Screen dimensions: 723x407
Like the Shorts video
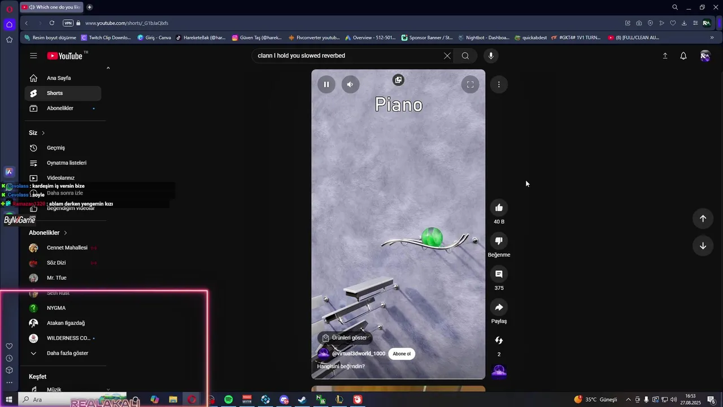pyautogui.click(x=499, y=207)
